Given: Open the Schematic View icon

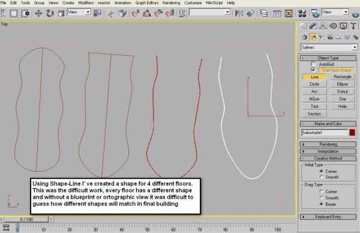Looking at the screenshot, I should pos(289,14).
